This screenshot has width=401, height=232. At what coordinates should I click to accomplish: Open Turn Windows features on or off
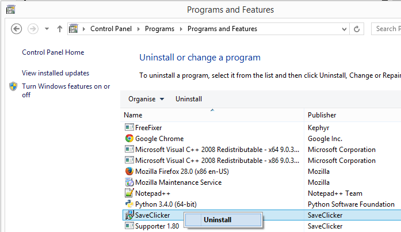[66, 90]
